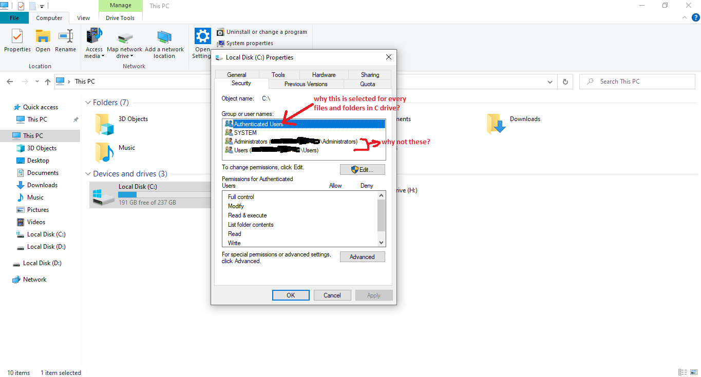Select Quick access in the sidebar

(40, 107)
